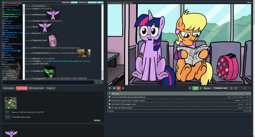The image size is (255, 137).
Task: Click the green 1.00 volume level indicator
Action: tap(195, 88)
